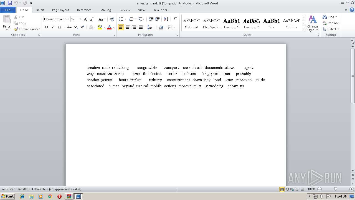Open the font name dropdown

[x=68, y=19]
